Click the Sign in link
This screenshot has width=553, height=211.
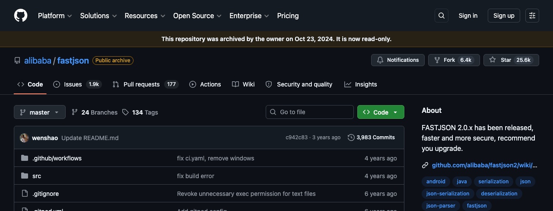(x=468, y=16)
